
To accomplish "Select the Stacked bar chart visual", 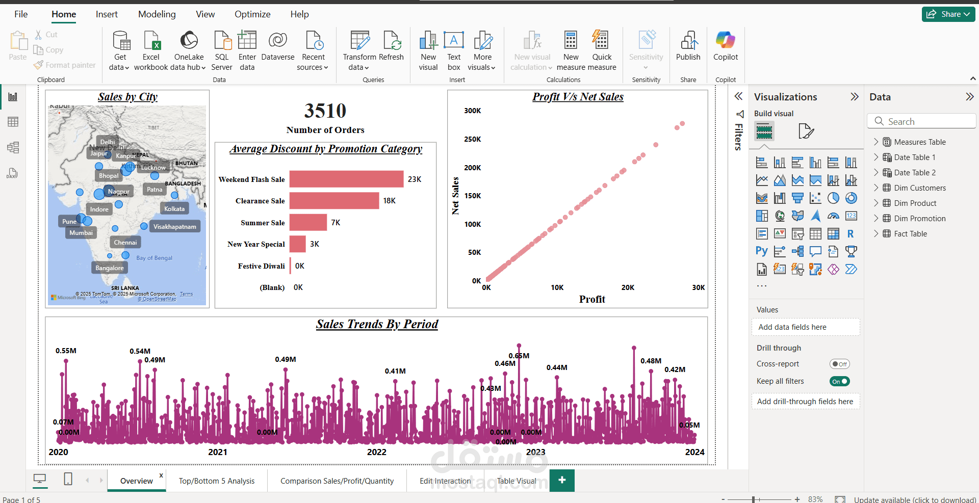I will [762, 163].
